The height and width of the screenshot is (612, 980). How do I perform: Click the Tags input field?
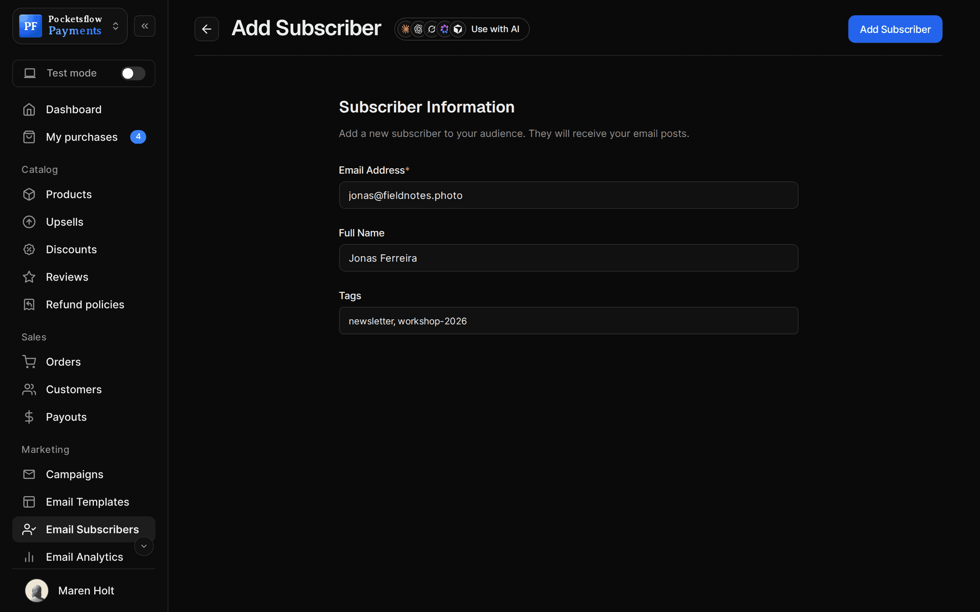coord(568,321)
